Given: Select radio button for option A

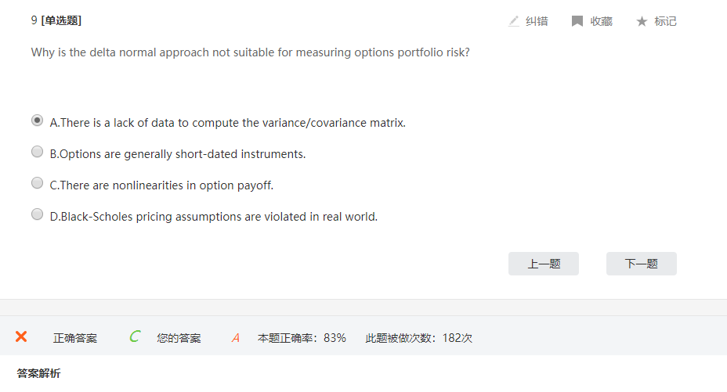Looking at the screenshot, I should 37,120.
